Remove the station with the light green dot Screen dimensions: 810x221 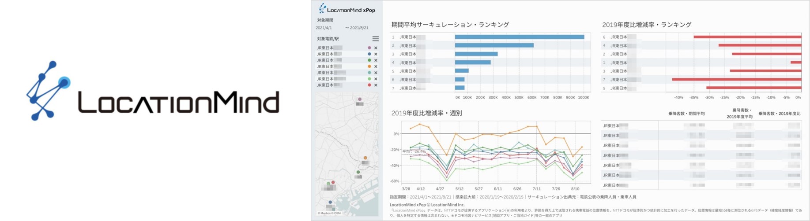pos(376,79)
